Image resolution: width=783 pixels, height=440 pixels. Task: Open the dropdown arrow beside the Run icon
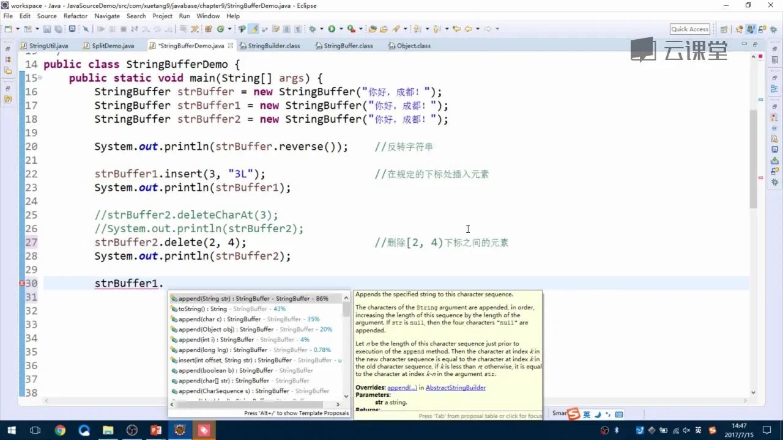point(341,29)
